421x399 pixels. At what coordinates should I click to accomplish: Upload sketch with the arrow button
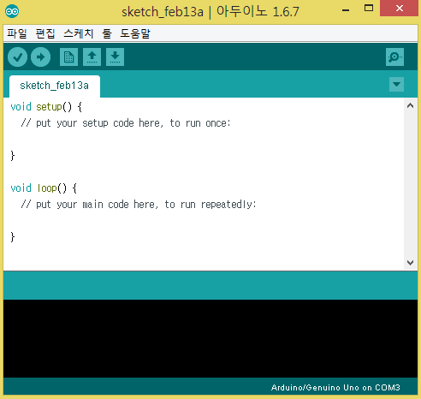tap(40, 57)
